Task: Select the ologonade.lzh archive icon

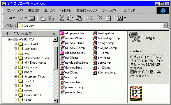Action: 62,53
